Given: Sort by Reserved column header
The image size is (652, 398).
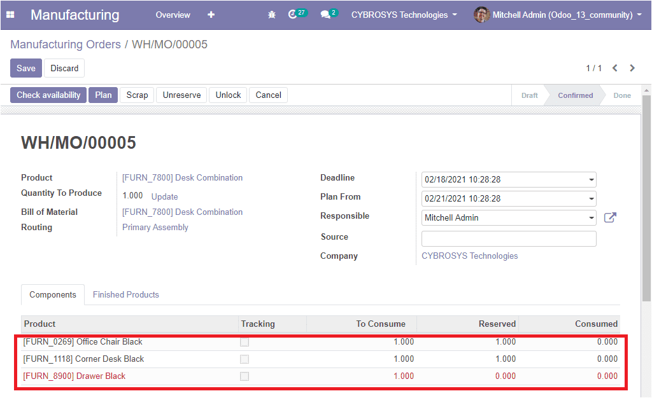Looking at the screenshot, I should click(x=468, y=324).
